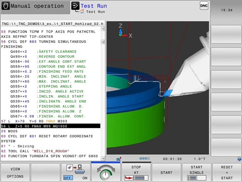The width and height of the screenshot is (242, 182).
Task: Click the program list scroll up arrow
Action: point(103,29)
